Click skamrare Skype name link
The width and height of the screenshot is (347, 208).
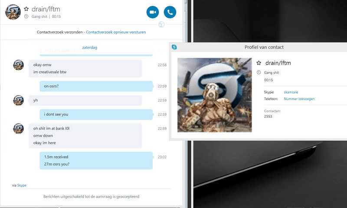[x=291, y=92]
